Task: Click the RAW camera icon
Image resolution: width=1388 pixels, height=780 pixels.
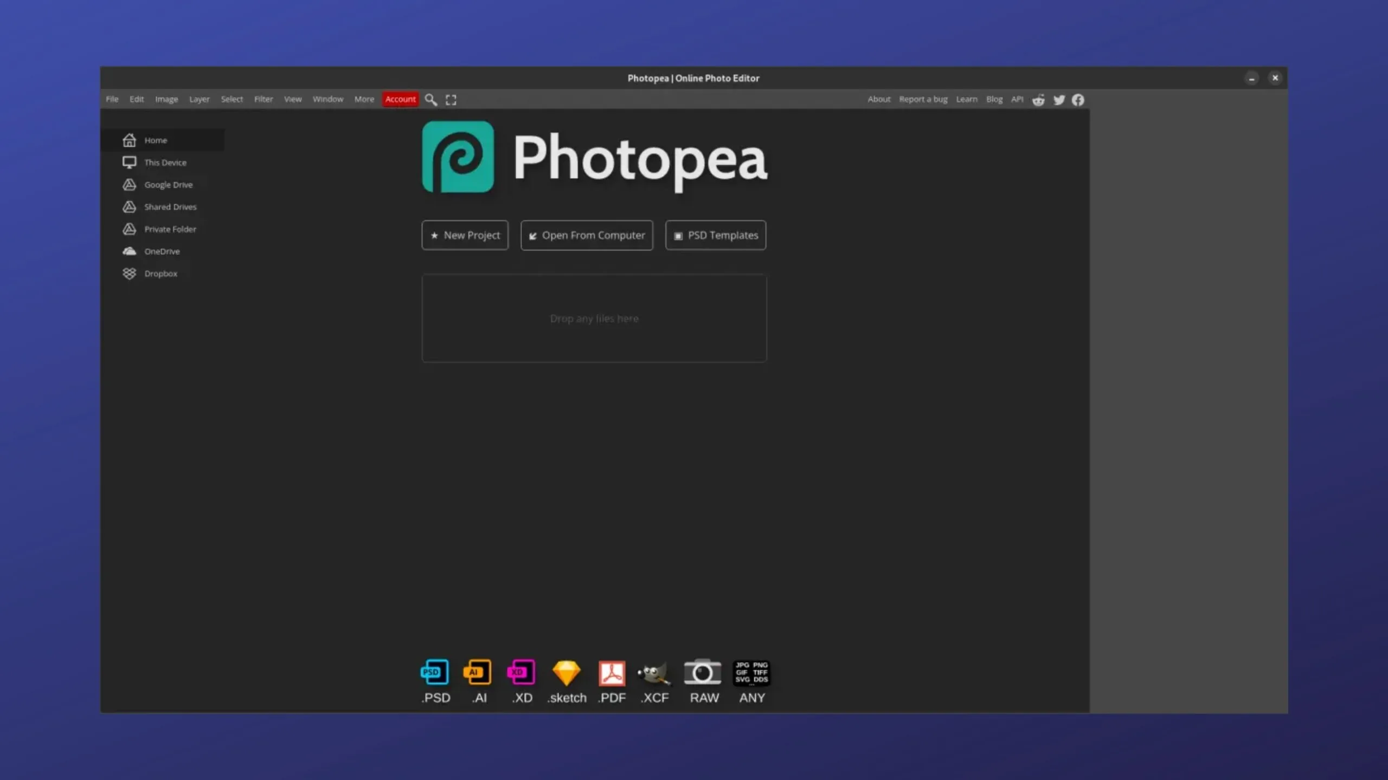Action: pyautogui.click(x=703, y=672)
